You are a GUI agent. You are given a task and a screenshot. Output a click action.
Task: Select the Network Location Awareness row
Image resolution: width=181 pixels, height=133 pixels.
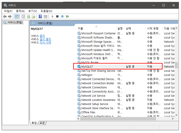click(126, 100)
